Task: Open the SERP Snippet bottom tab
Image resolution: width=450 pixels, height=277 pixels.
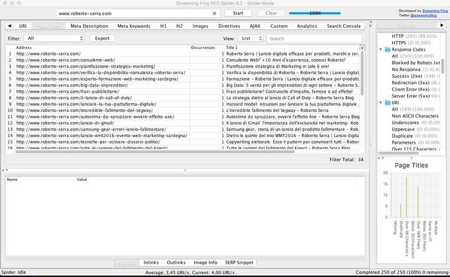Action: click(239, 262)
